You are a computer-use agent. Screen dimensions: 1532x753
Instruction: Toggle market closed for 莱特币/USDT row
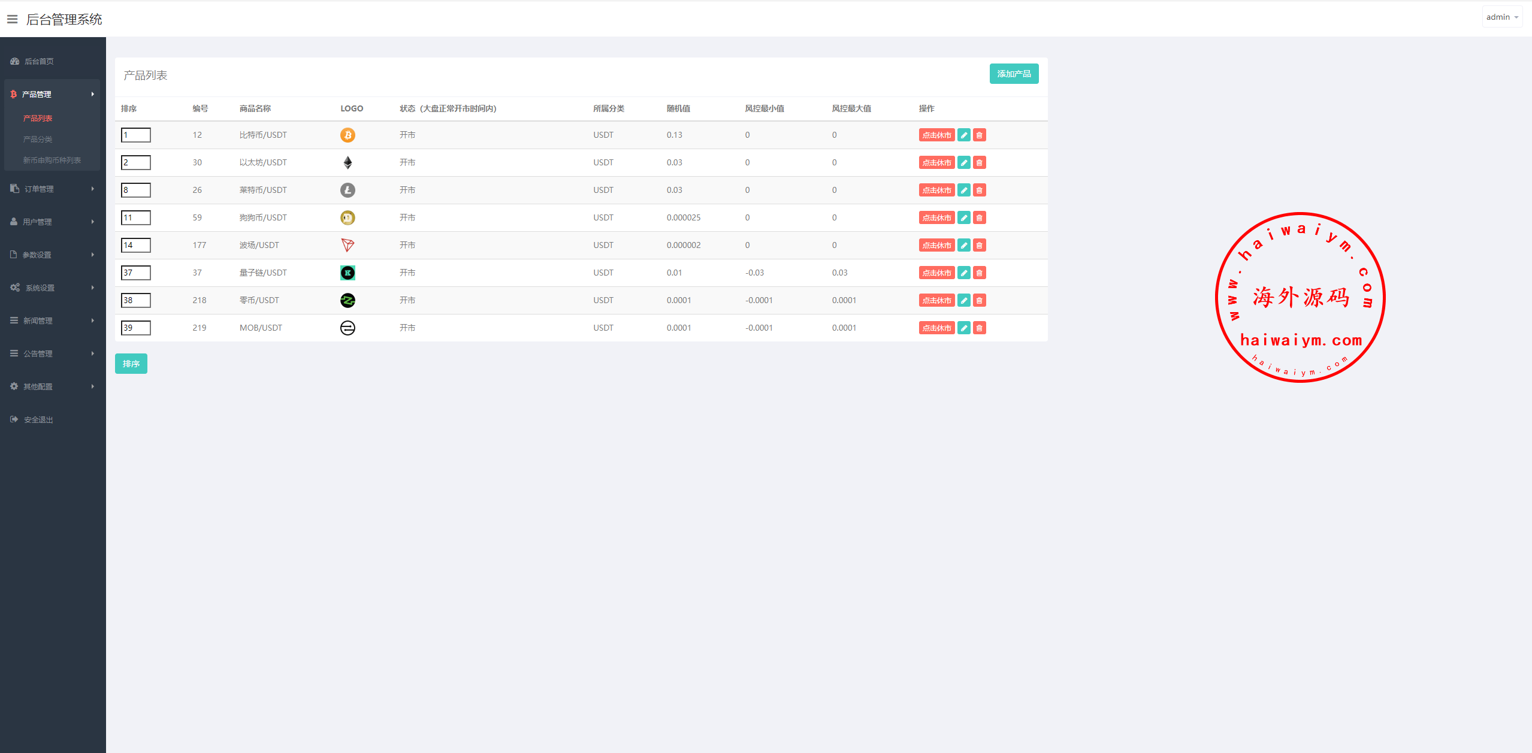[936, 190]
